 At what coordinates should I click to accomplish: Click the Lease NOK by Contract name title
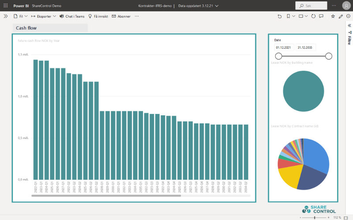295,126
